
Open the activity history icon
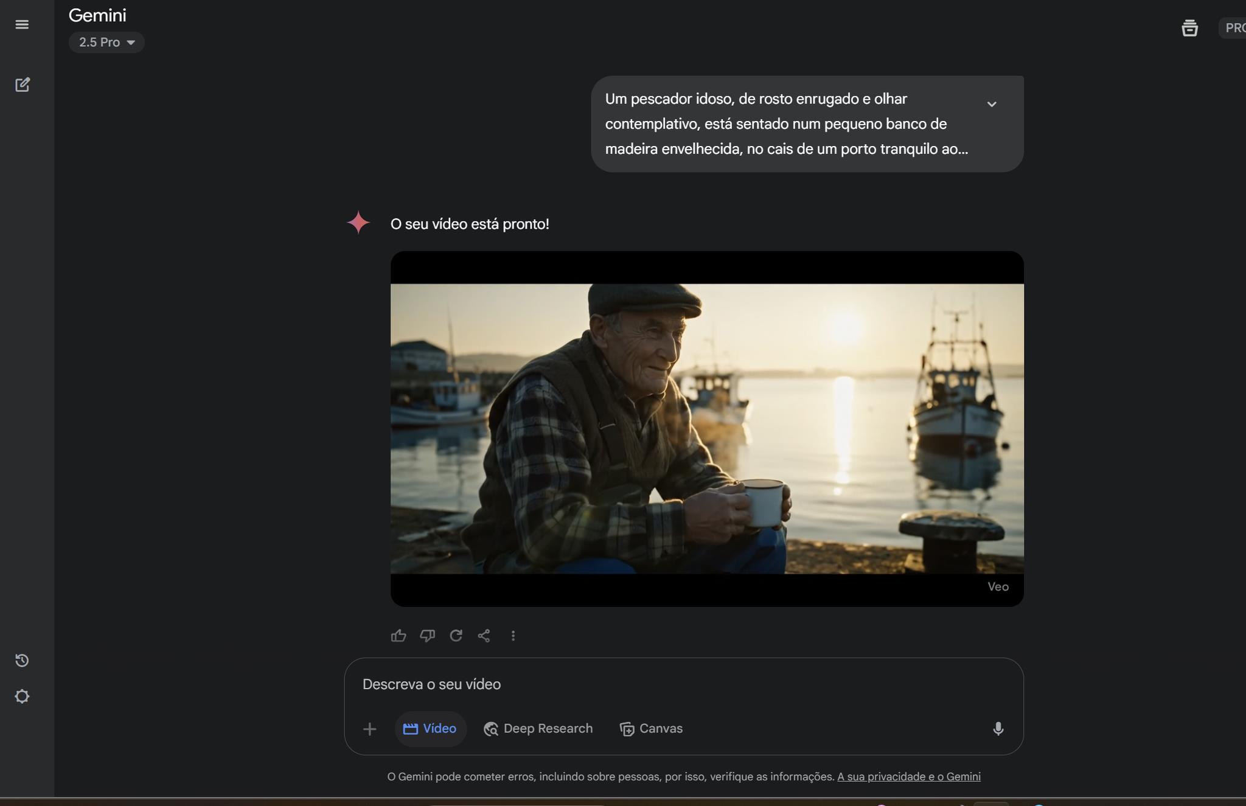(x=22, y=661)
